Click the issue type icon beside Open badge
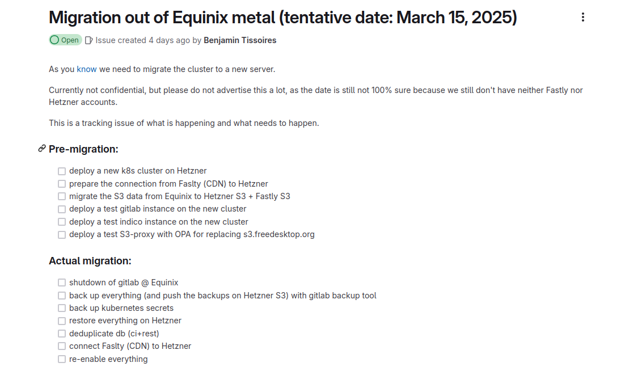 [x=88, y=40]
